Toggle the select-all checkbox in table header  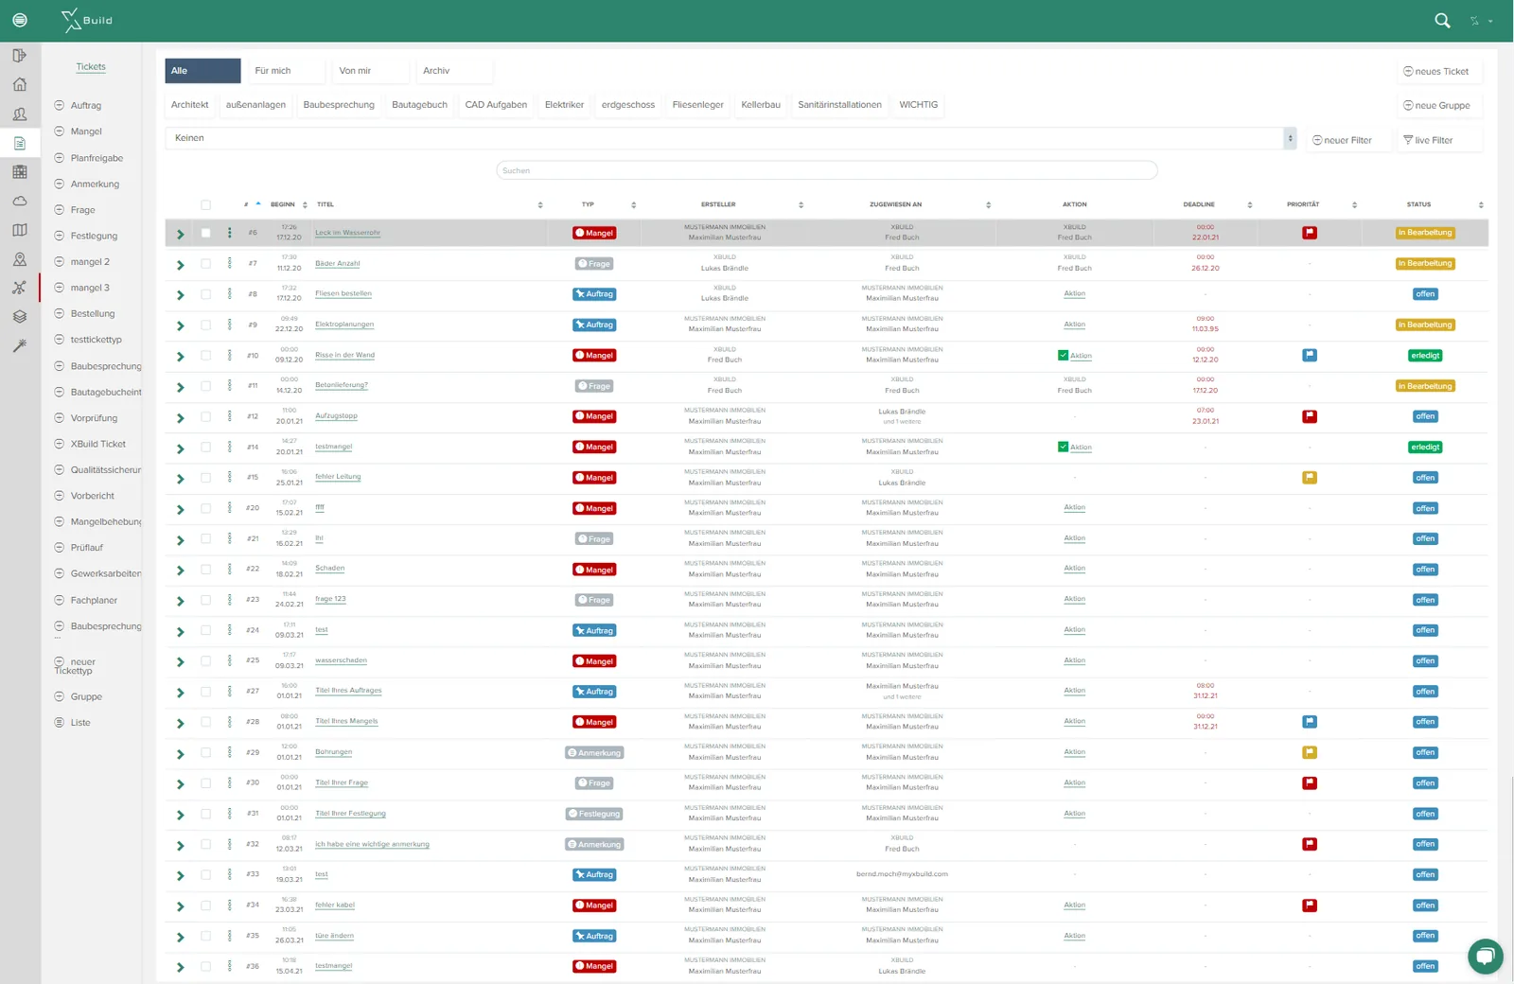tap(205, 204)
